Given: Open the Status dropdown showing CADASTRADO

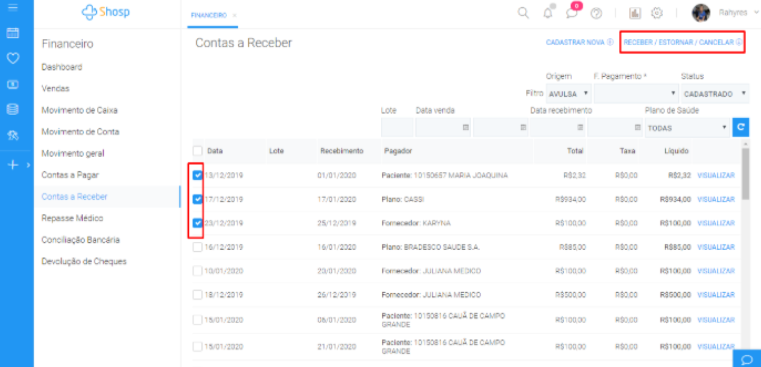Looking at the screenshot, I should [715, 93].
